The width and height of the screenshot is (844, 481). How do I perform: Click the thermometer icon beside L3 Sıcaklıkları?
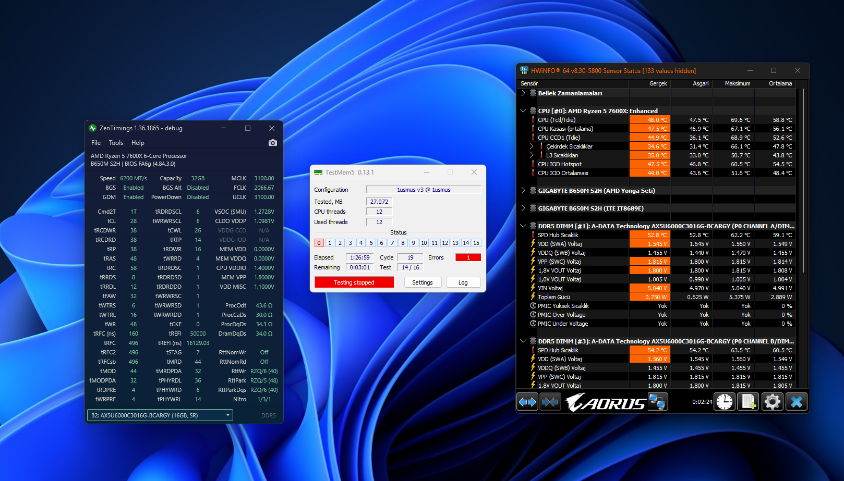(541, 155)
